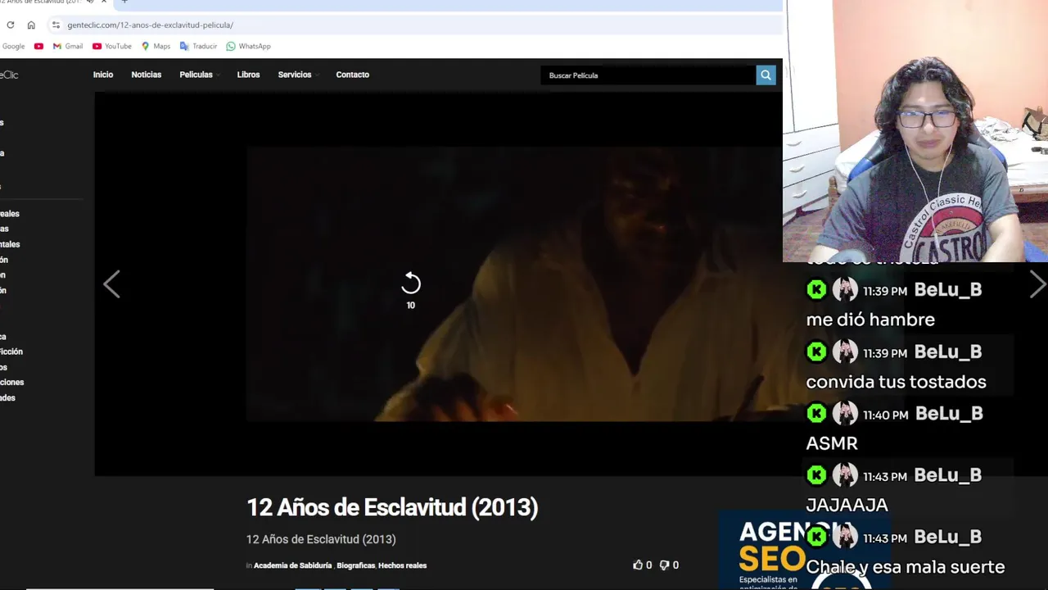Open the Hechos reales category link
This screenshot has width=1048, height=590.
[402, 565]
